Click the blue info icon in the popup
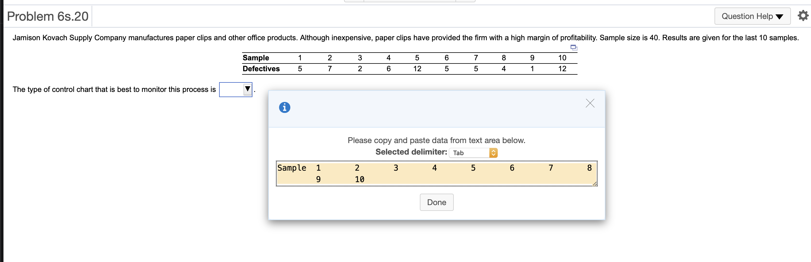Image resolution: width=811 pixels, height=262 pixels. [284, 107]
